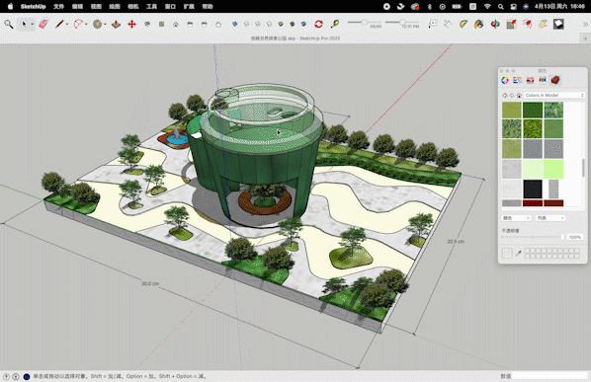Open the 编辑 menu
The height and width of the screenshot is (382, 591).
click(77, 6)
